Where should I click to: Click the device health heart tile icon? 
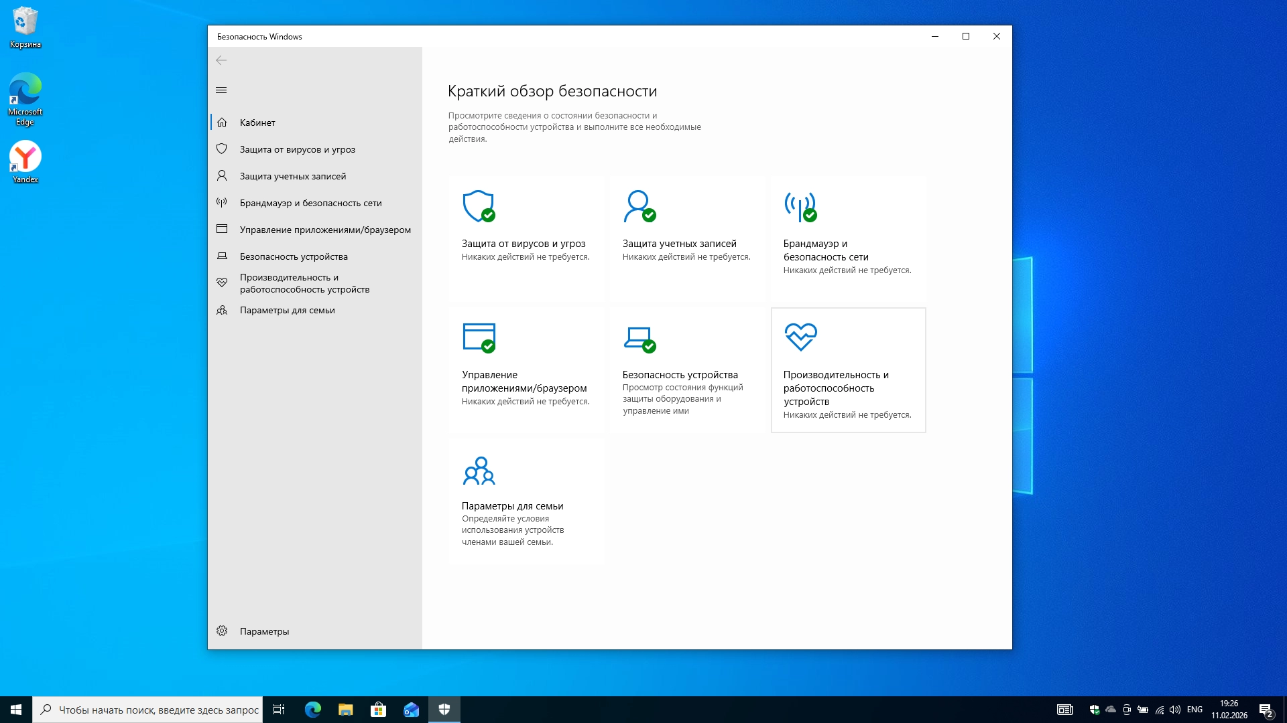pyautogui.click(x=800, y=337)
